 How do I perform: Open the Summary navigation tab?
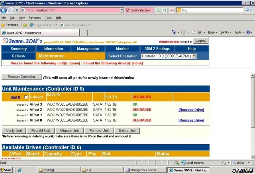pyautogui.click(x=19, y=48)
